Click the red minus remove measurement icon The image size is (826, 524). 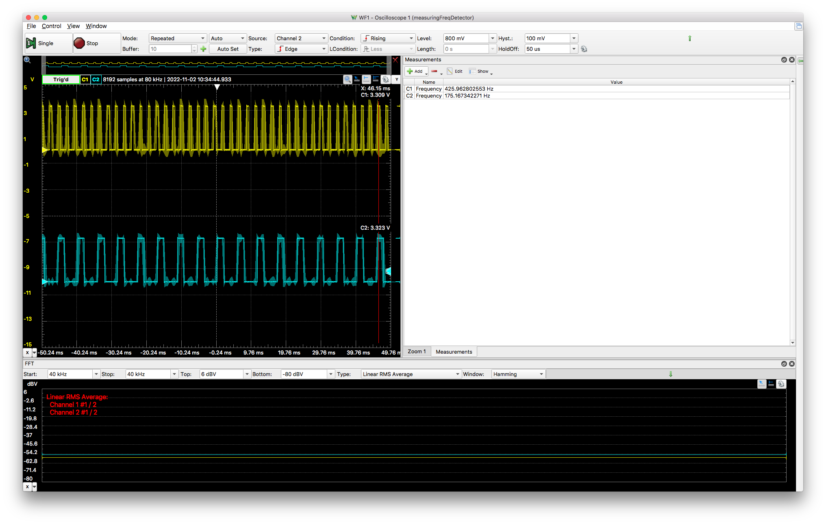[x=435, y=71]
